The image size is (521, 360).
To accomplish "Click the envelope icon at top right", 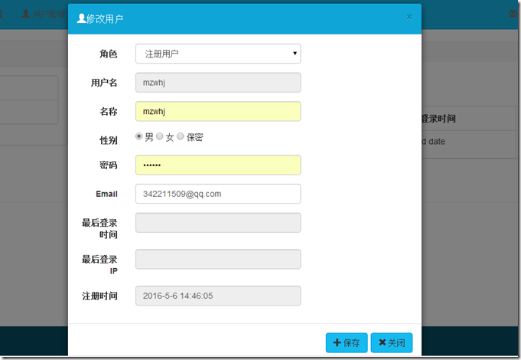I will (513, 14).
